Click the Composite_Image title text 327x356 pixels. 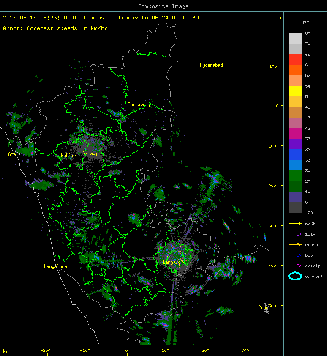[x=163, y=6]
